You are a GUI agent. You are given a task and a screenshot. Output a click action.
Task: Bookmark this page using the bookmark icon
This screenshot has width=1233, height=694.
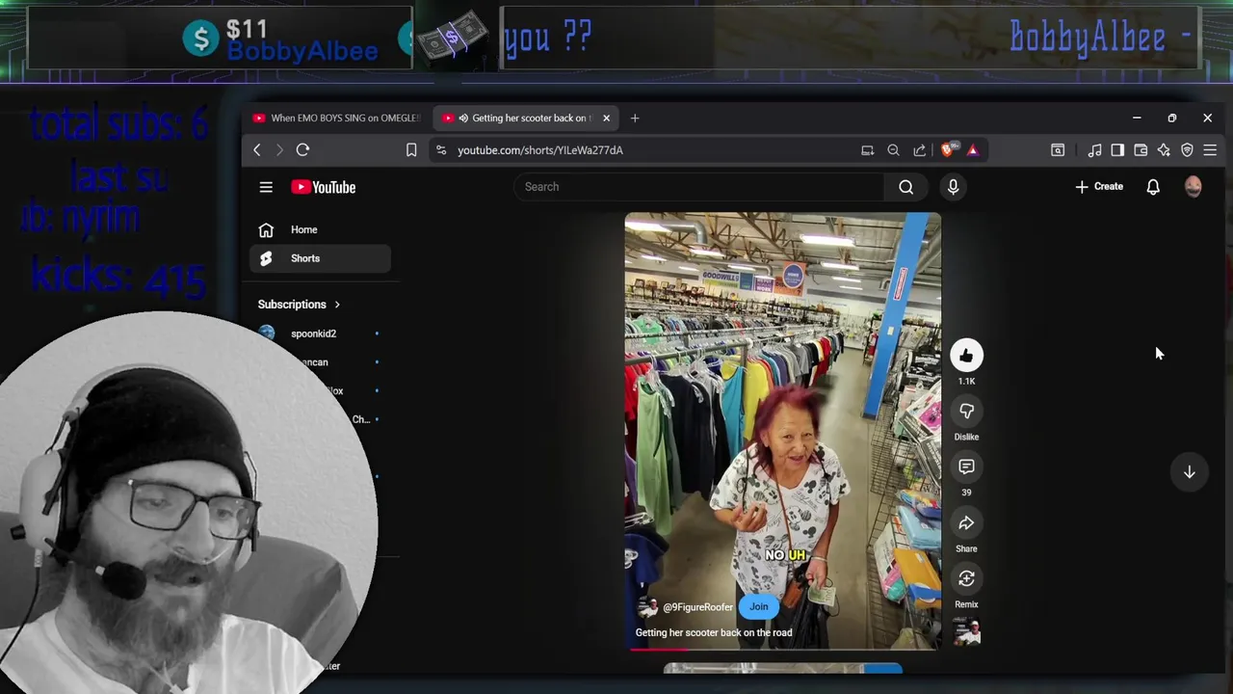411,149
